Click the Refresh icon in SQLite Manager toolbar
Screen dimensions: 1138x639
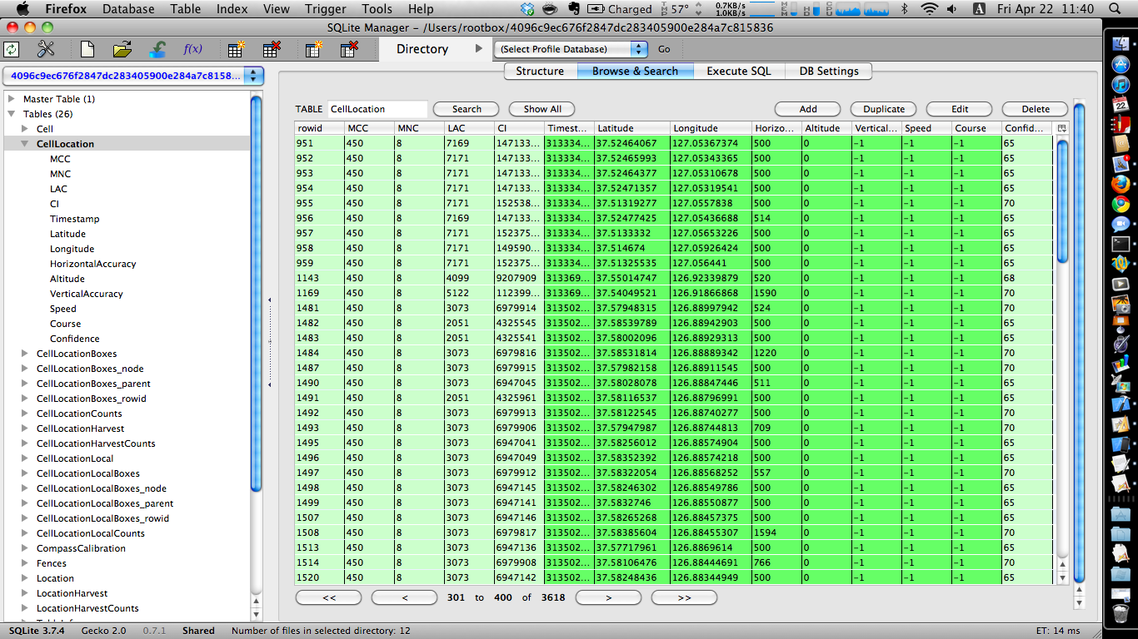pos(12,49)
